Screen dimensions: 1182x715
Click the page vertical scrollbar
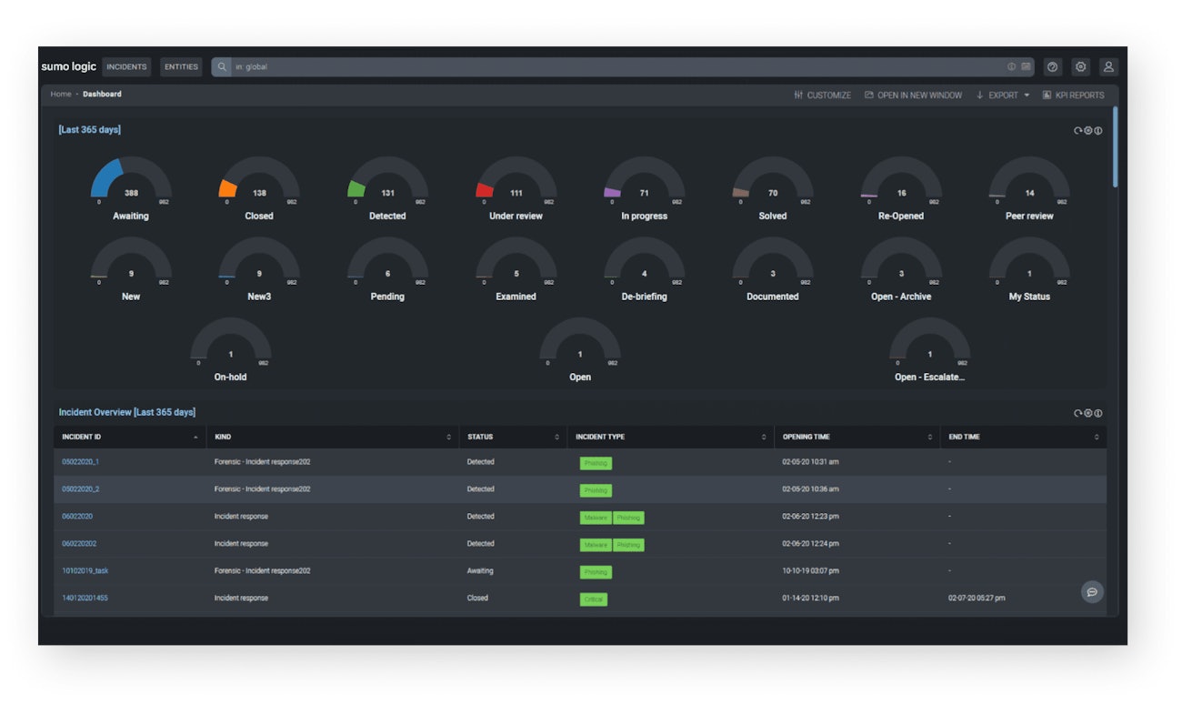1116,147
